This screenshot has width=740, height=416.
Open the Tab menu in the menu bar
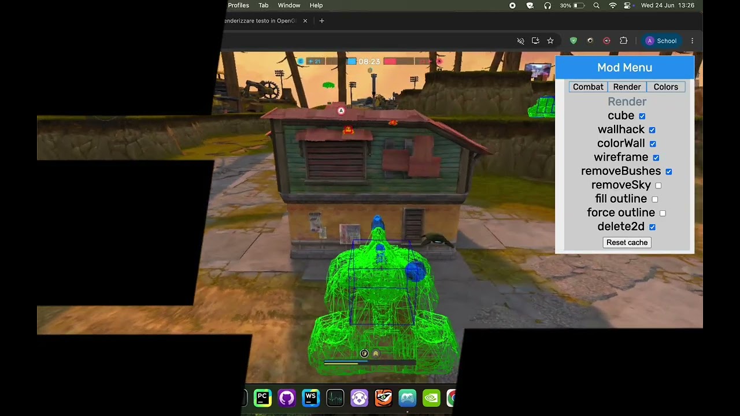(x=264, y=5)
